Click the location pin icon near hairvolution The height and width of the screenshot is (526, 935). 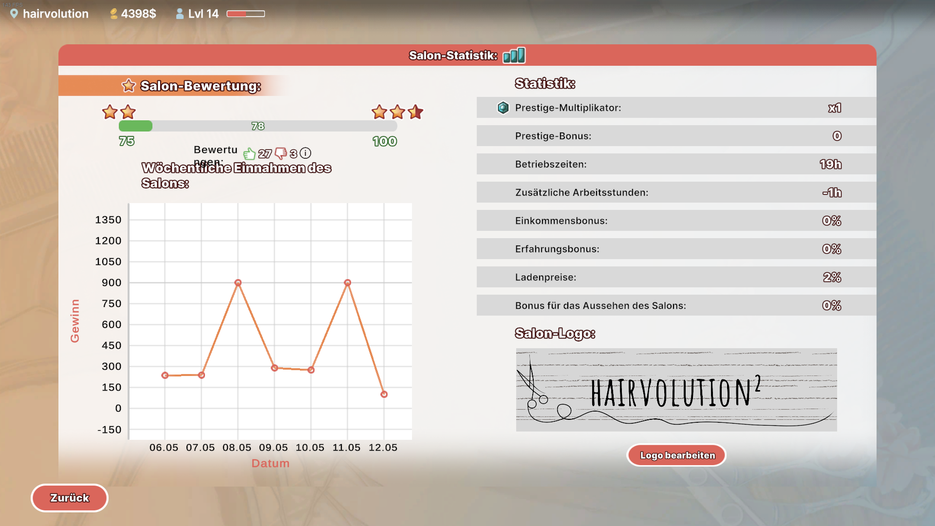tap(14, 14)
